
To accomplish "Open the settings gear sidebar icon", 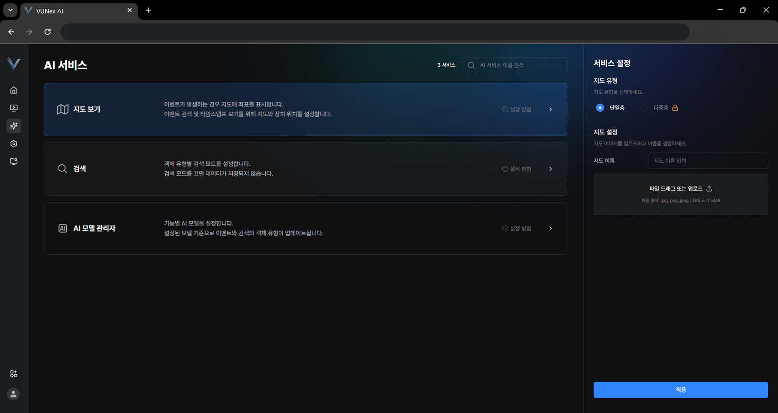I will [x=14, y=144].
